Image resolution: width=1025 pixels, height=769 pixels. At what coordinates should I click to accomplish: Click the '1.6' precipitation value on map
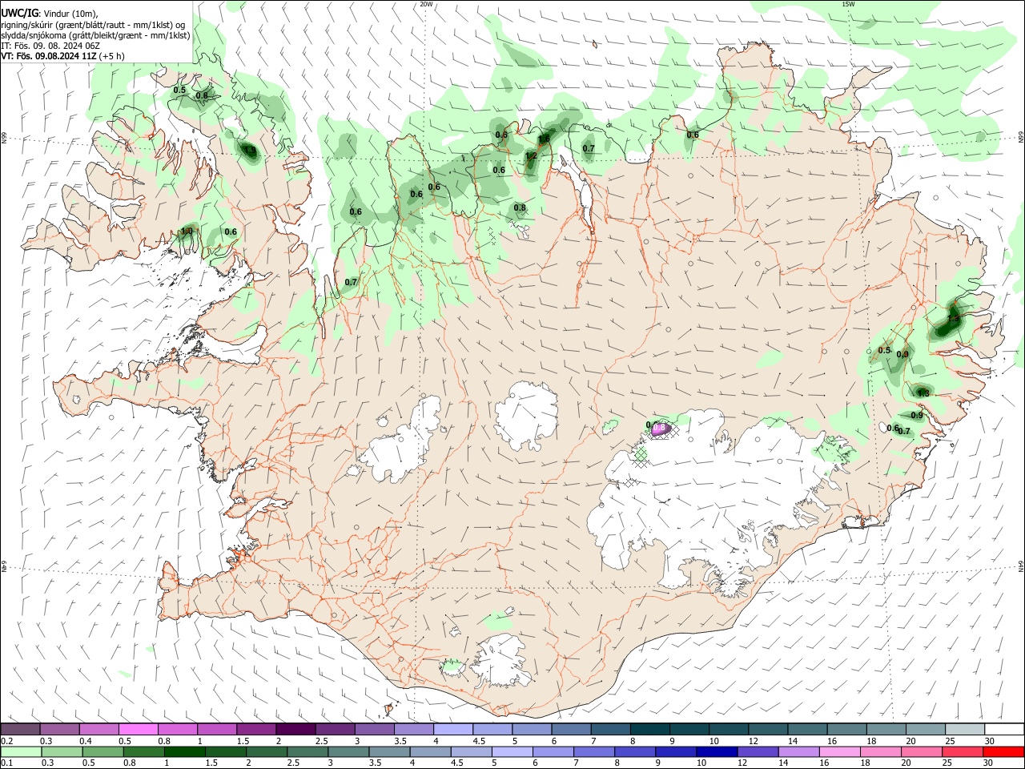coord(544,139)
